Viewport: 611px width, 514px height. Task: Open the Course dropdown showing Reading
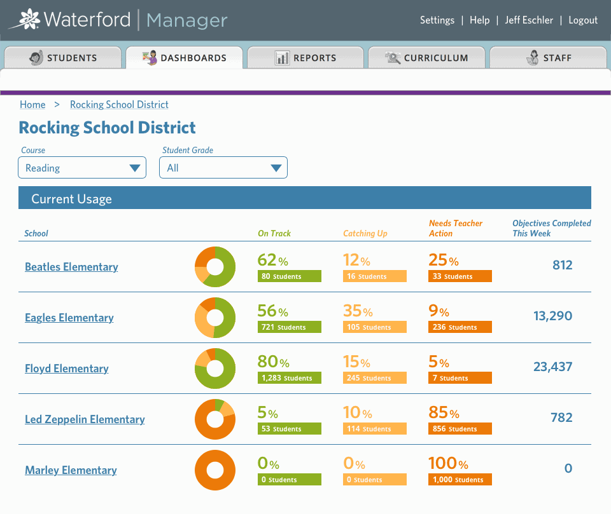[x=82, y=168]
